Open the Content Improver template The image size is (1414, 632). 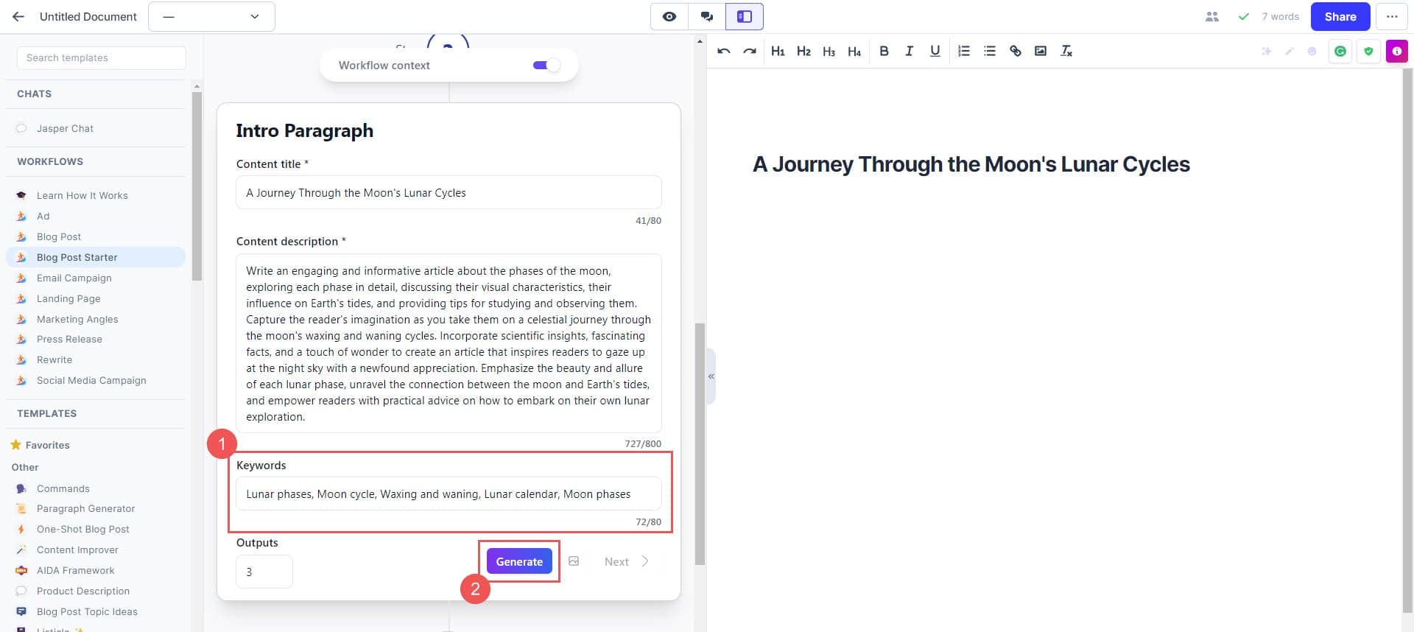(77, 550)
